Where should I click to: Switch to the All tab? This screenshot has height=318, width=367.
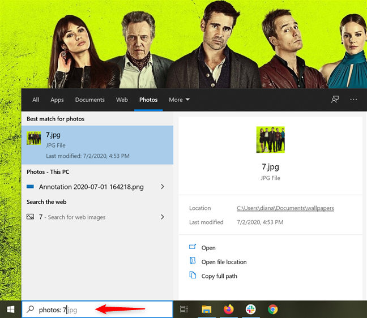(x=36, y=100)
